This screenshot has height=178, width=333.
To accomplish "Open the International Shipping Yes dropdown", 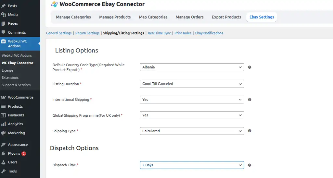I will (x=192, y=100).
